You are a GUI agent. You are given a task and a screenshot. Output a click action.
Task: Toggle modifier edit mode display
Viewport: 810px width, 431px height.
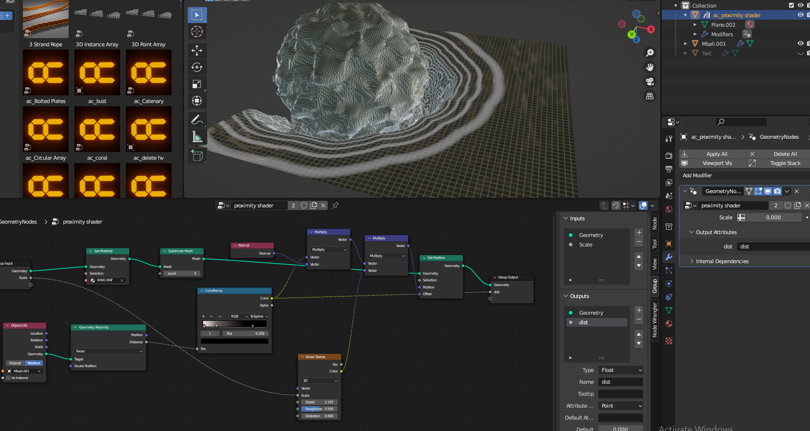(758, 191)
